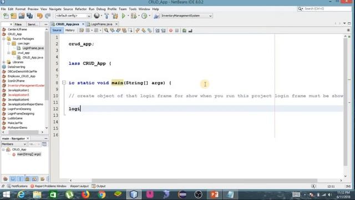Image resolution: width=355 pixels, height=200 pixels.
Task: Click the New Project toolbar icon
Action: pos(13,16)
